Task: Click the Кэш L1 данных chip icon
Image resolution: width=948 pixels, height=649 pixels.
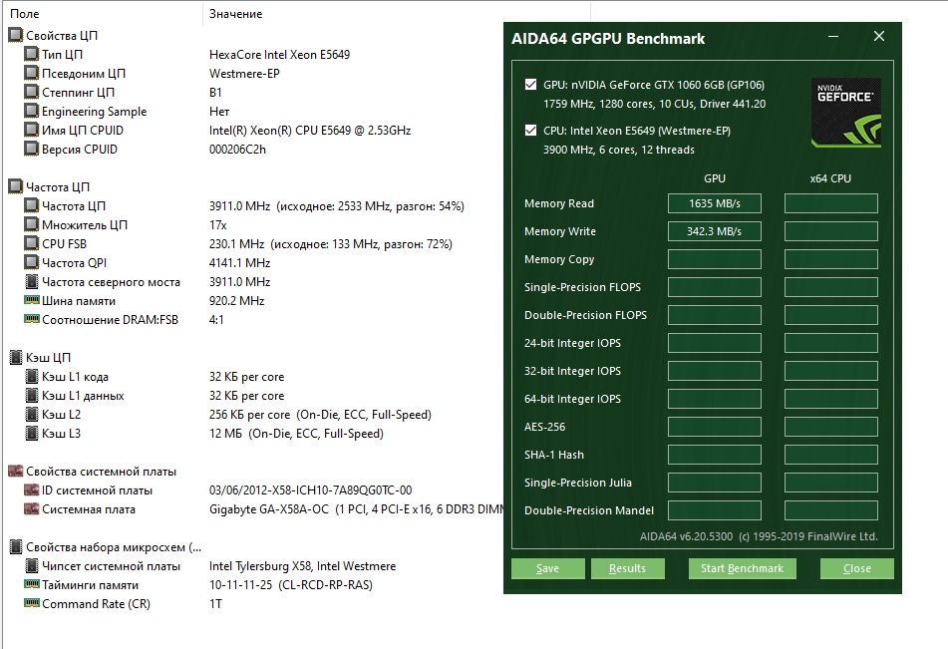Action: point(32,395)
